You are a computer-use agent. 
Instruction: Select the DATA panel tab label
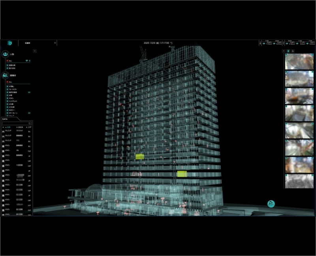5,119
